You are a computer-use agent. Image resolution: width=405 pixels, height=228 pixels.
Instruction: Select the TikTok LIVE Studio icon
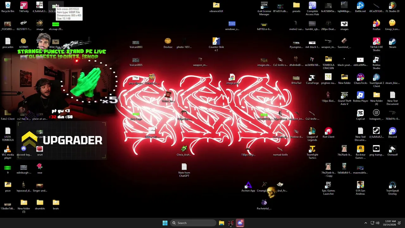[376, 45]
